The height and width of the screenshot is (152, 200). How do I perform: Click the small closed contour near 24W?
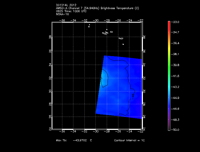click(133, 95)
